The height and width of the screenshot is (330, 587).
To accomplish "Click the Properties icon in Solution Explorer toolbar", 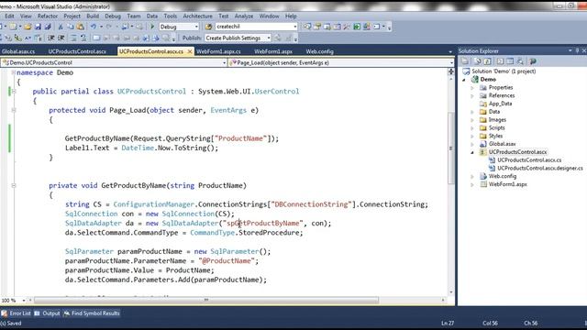I will (465, 61).
